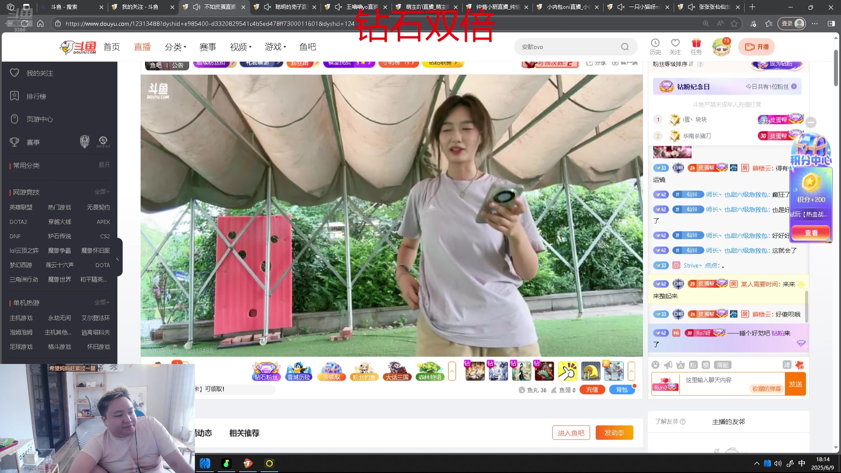The width and height of the screenshot is (841, 473).
Task: Click the browser favorites star icon
Action: coord(735,24)
